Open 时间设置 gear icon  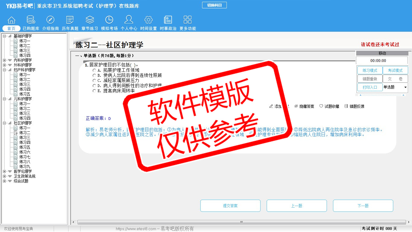coord(148,20)
